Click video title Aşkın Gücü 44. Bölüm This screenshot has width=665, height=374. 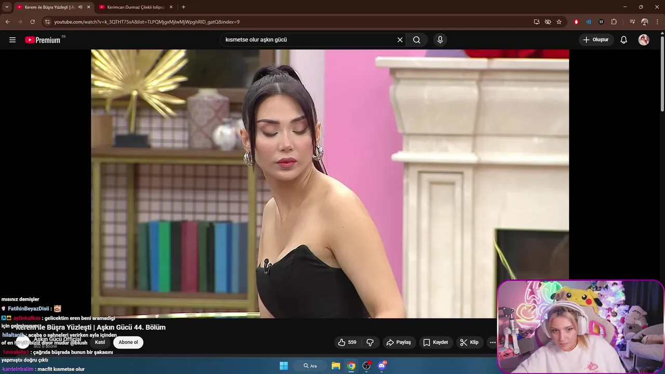[90, 327]
